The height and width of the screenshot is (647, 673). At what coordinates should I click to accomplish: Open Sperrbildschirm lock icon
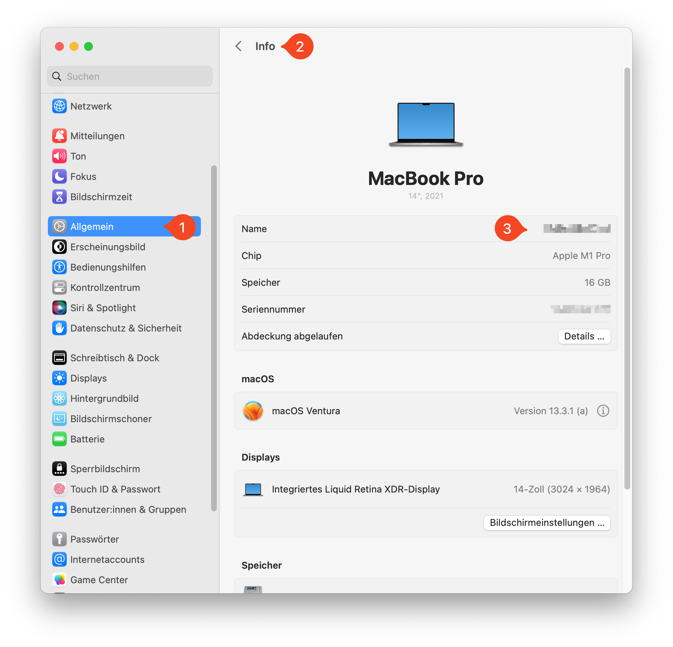[x=59, y=469]
